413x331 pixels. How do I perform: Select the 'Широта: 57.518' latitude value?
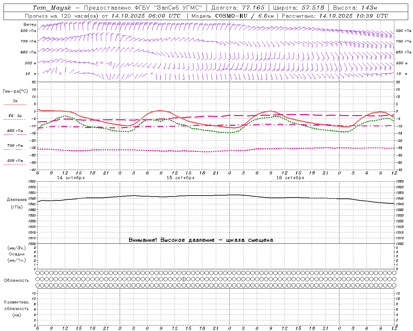pos(298,8)
